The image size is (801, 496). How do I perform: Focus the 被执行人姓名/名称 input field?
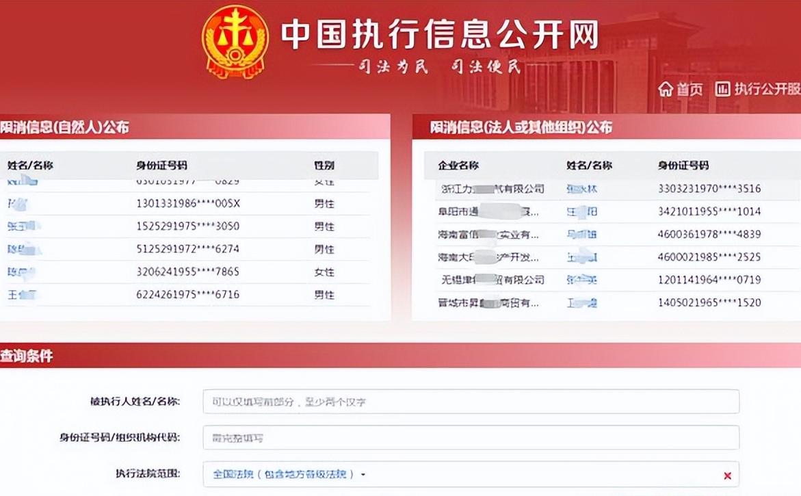tap(471, 402)
